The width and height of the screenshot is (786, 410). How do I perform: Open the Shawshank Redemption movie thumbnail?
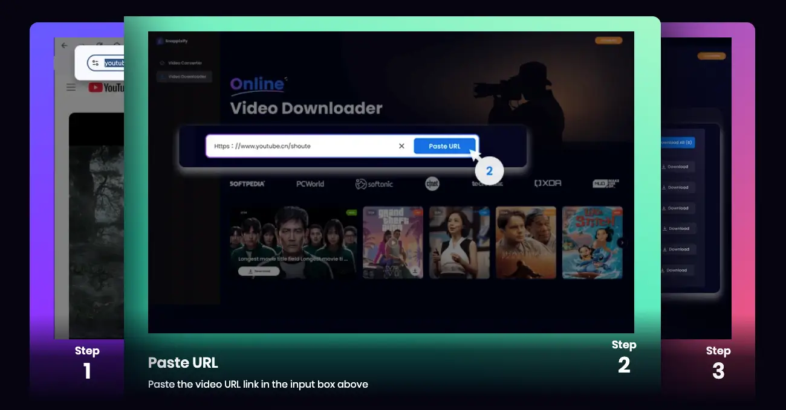pyautogui.click(x=525, y=242)
